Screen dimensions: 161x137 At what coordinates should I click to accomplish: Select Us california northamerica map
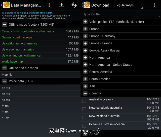coord(40,43)
